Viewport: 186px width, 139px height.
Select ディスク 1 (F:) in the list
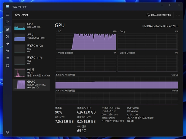click(x=31, y=60)
